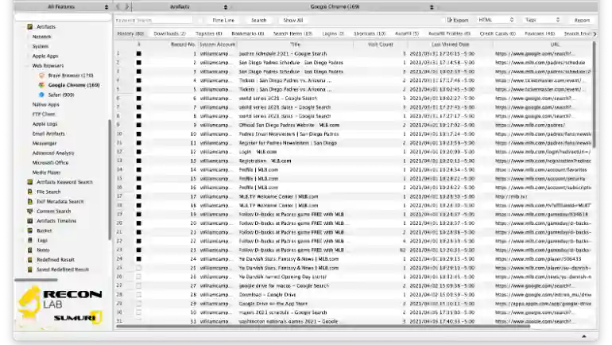Check the box for record 26 Opening Day
Viewport: 612px width, 345px height.
coord(138,277)
